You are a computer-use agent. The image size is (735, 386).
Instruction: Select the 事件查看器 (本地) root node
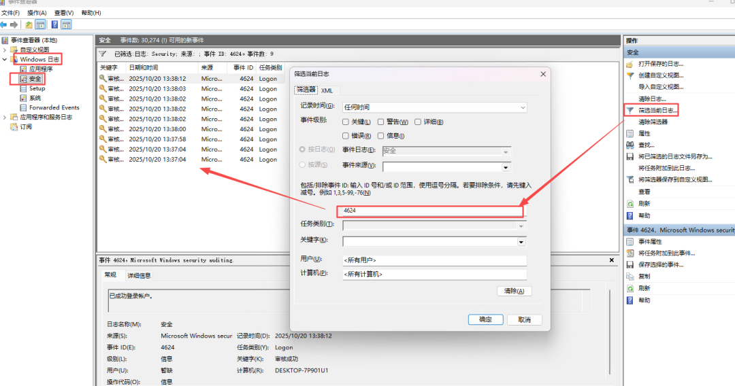(x=34, y=40)
